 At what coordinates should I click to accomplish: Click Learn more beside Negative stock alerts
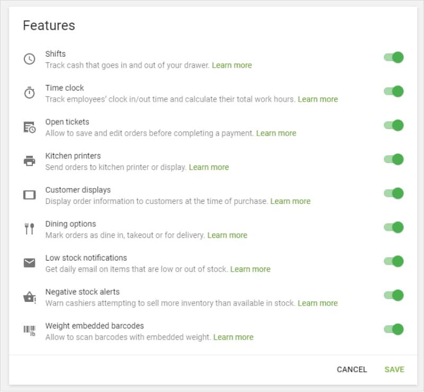click(318, 303)
